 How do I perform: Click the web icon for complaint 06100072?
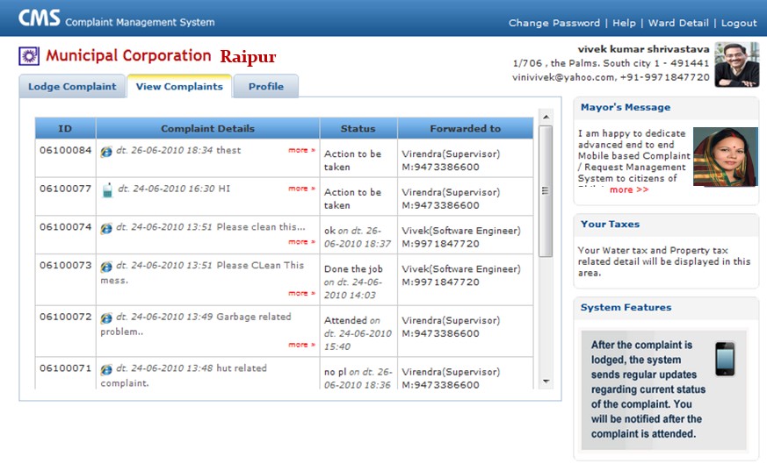tap(106, 318)
